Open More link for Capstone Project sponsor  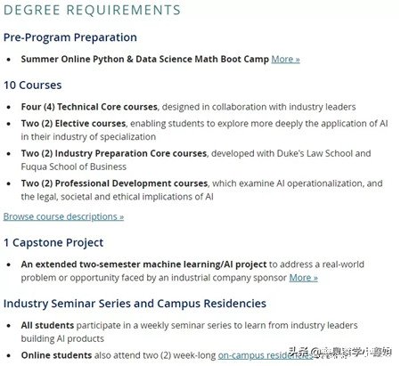pos(303,278)
